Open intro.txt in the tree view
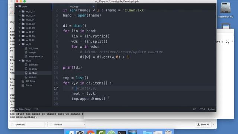The height and width of the screenshot is (134, 238). (x=32, y=77)
